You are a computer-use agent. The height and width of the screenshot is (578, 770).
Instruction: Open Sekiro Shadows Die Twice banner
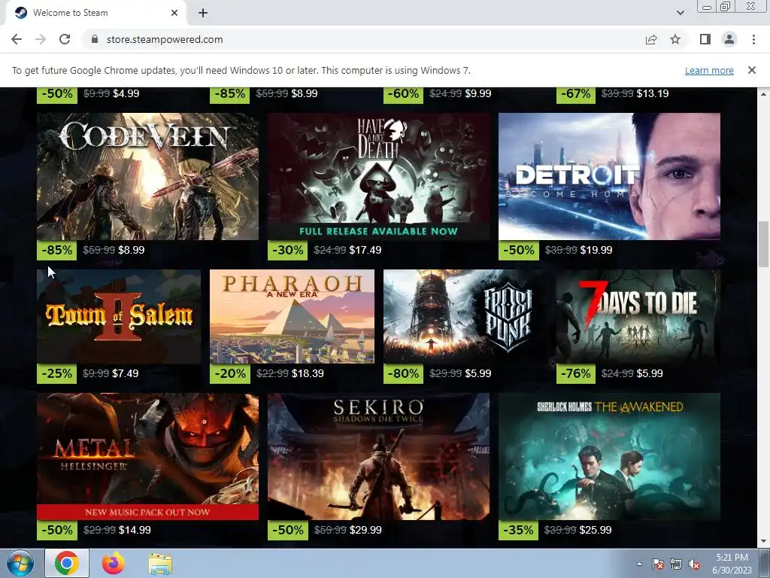(378, 456)
